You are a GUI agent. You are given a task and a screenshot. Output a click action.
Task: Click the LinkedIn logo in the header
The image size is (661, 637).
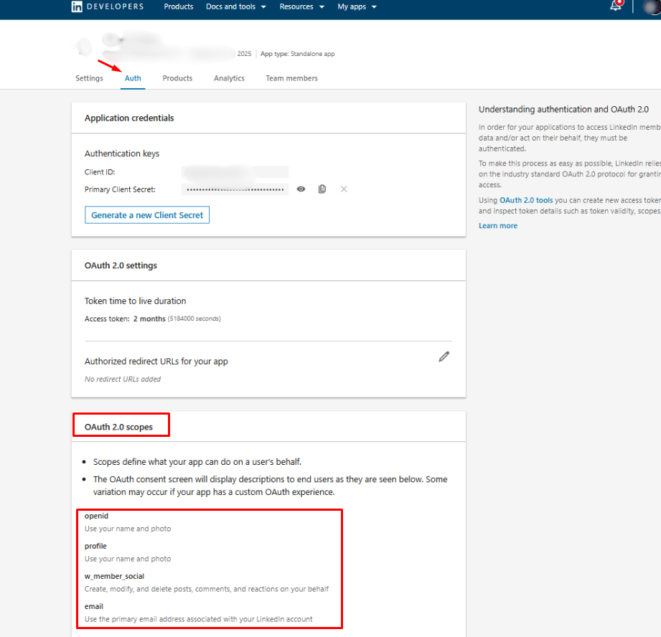(x=76, y=6)
